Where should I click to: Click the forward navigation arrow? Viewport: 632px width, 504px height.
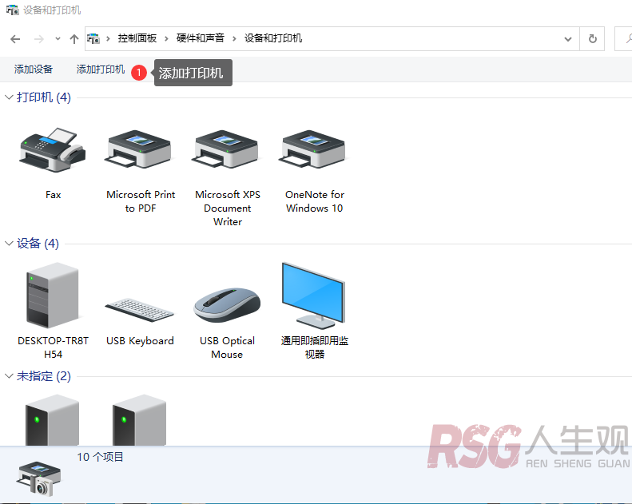coord(39,39)
